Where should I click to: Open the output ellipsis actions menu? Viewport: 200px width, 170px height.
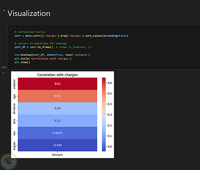pyautogui.click(x=4, y=73)
